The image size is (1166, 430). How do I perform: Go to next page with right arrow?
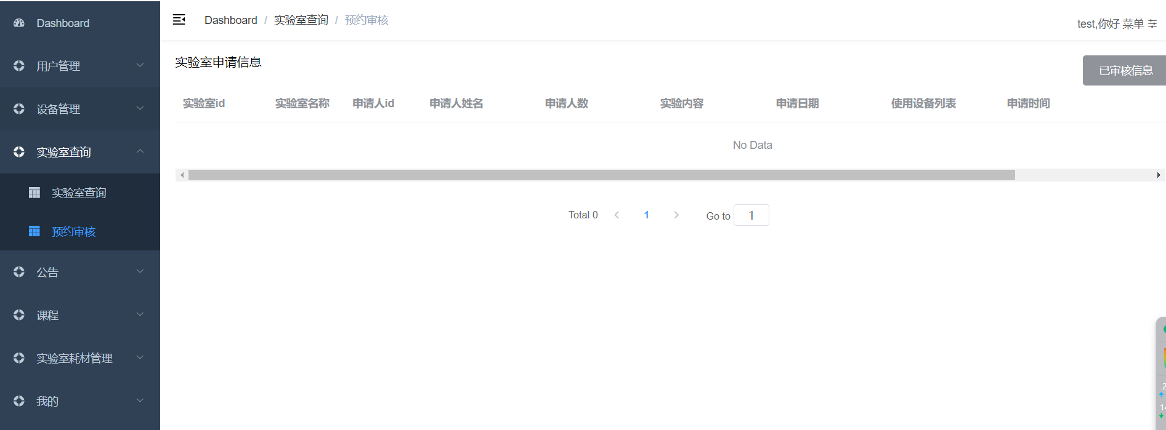(x=676, y=215)
